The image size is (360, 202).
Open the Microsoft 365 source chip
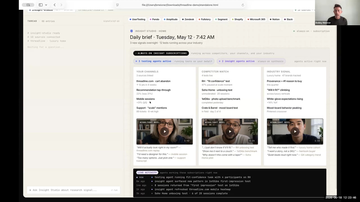coord(256,20)
